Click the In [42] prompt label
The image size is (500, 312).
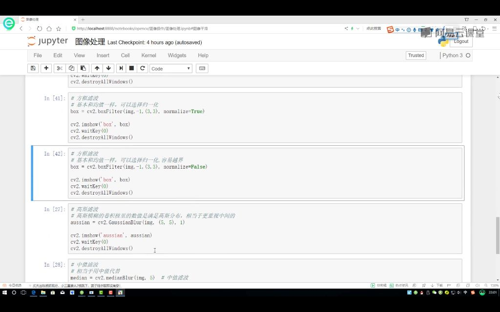coord(55,154)
